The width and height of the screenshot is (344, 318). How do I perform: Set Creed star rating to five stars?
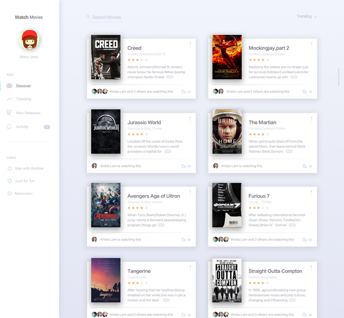click(x=146, y=60)
